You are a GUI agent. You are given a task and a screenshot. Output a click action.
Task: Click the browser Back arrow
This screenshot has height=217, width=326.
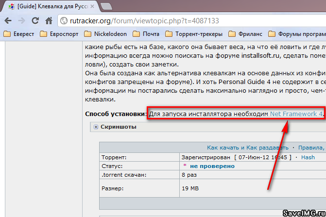[8, 21]
